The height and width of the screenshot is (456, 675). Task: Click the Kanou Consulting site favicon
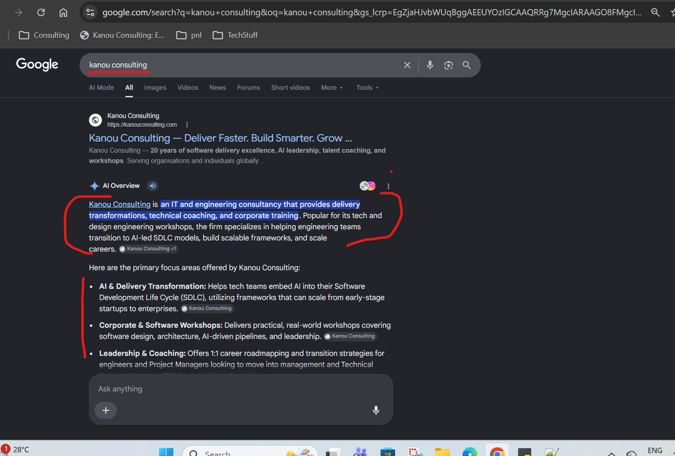click(x=96, y=120)
